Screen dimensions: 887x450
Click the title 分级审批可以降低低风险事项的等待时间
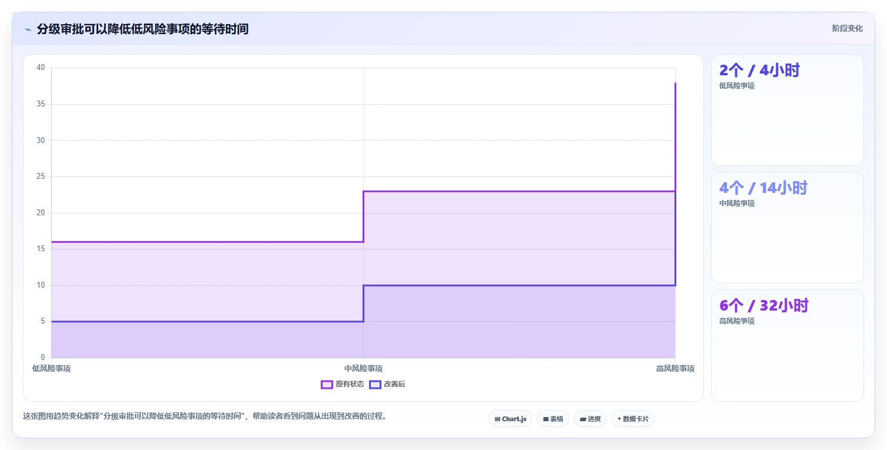pos(142,29)
